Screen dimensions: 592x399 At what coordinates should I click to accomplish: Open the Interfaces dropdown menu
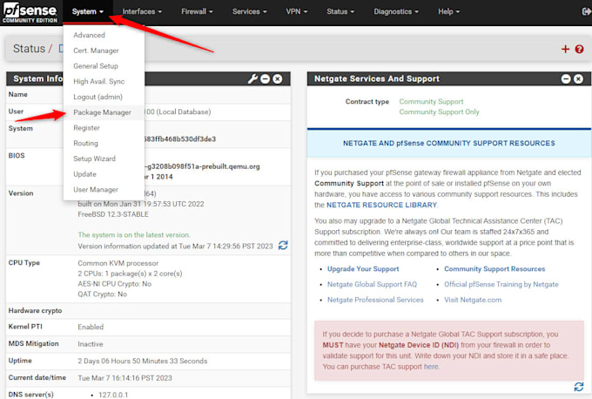(142, 11)
